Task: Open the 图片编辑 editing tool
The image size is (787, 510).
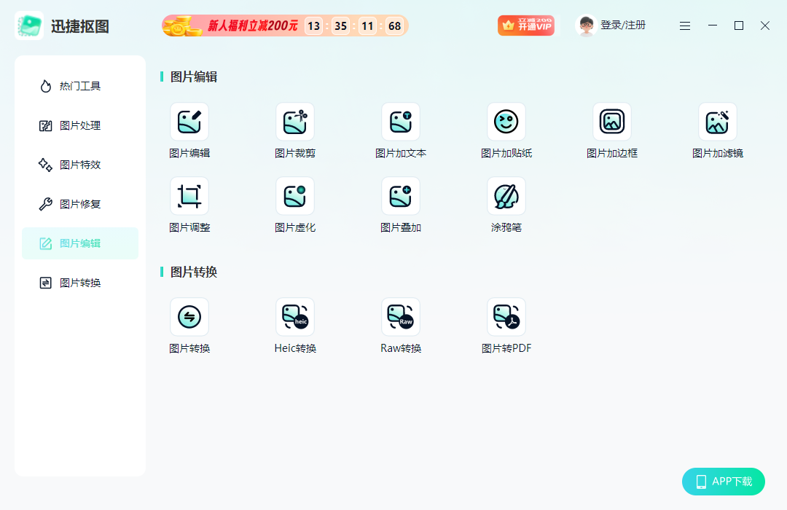Action: pos(189,130)
